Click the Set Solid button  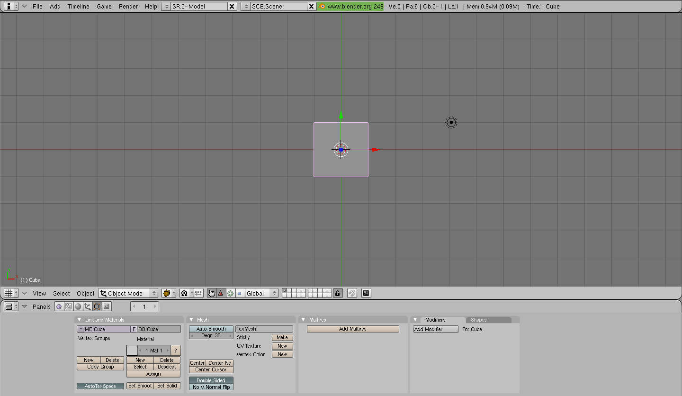click(x=167, y=386)
